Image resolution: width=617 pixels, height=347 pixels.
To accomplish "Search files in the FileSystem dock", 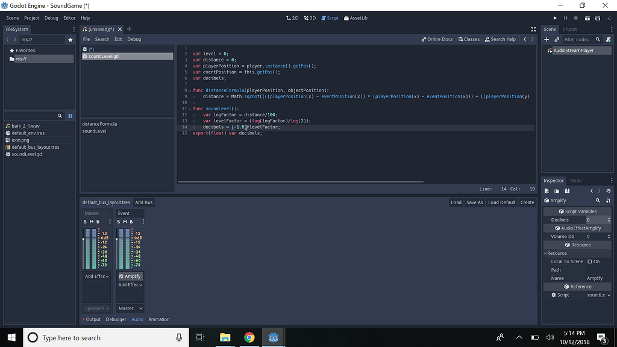I will coord(60,116).
